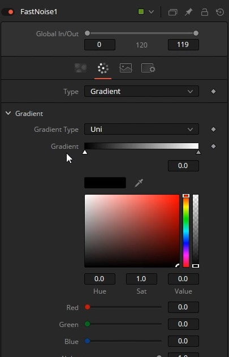The width and height of the screenshot is (229, 357).
Task: Lock the FastNoise1 node
Action: [x=205, y=12]
